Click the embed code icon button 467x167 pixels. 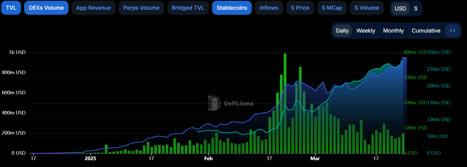452,31
